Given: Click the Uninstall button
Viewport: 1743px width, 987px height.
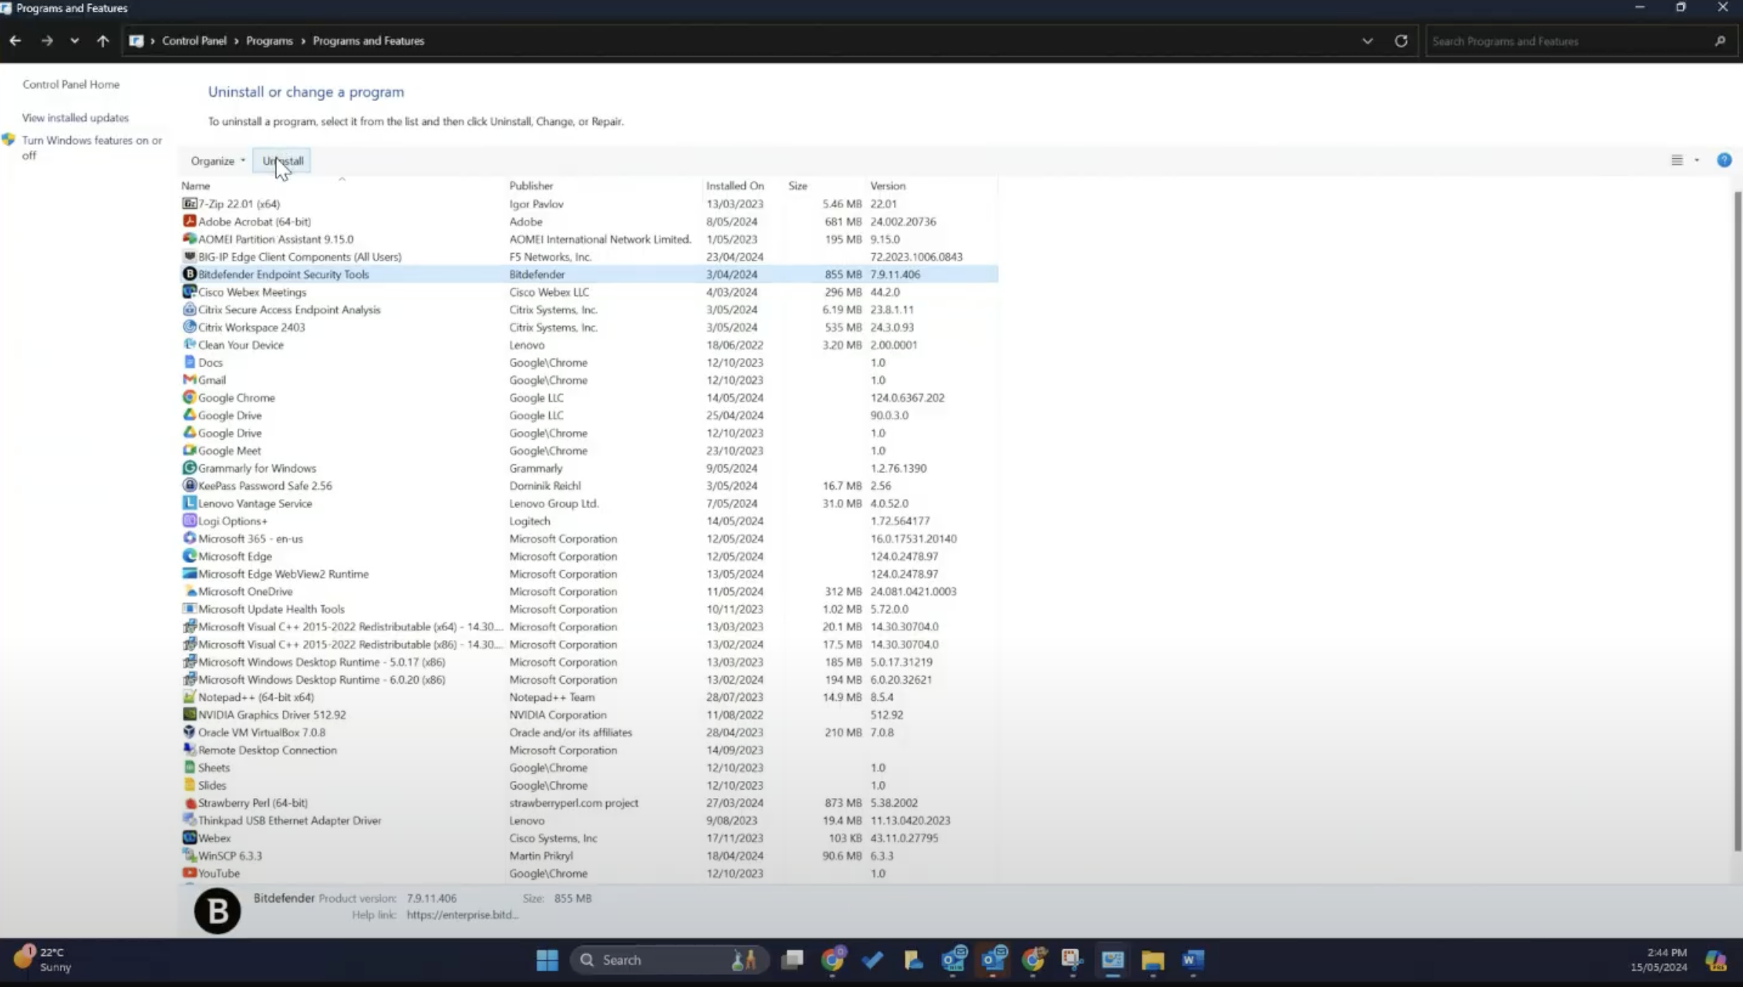Looking at the screenshot, I should pyautogui.click(x=282, y=161).
